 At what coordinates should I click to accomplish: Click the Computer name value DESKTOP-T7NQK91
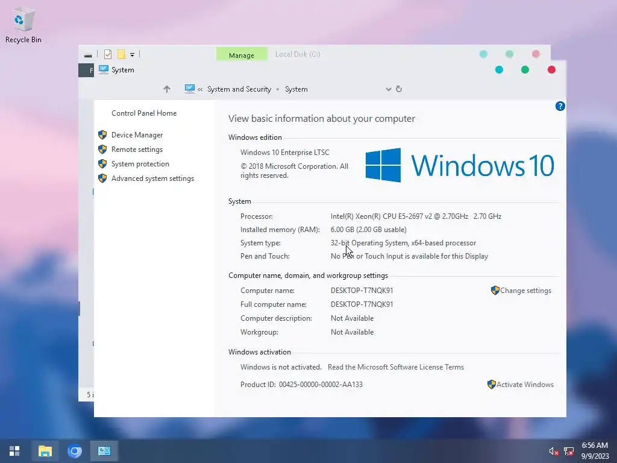pyautogui.click(x=362, y=291)
